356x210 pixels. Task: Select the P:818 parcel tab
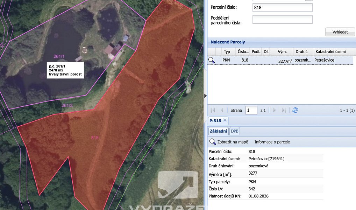tap(215, 121)
